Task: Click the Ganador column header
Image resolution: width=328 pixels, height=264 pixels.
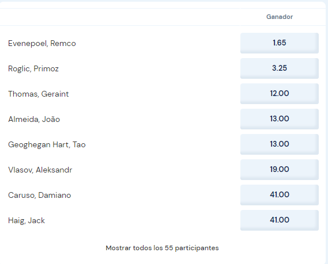Action: (x=280, y=17)
